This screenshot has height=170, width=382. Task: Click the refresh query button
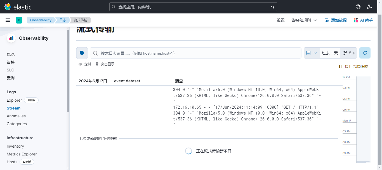[365, 53]
